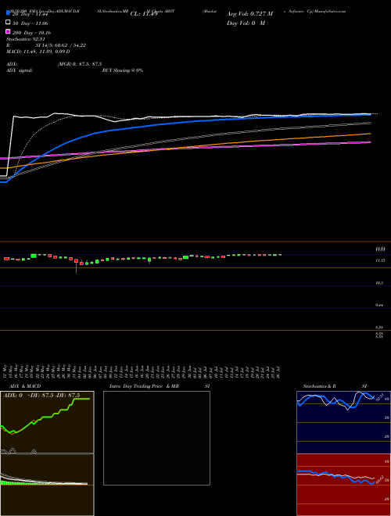Click the '200 Day - 10.16' legend text

31,33
